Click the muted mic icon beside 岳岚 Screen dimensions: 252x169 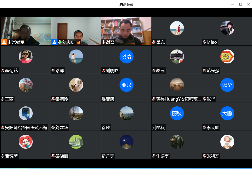click(154, 42)
